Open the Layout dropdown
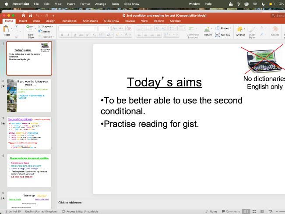 46,27
